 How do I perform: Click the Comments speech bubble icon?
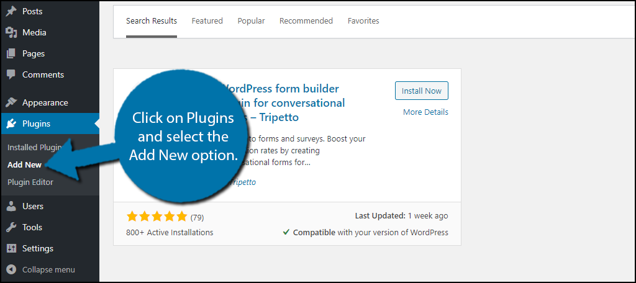(x=11, y=74)
